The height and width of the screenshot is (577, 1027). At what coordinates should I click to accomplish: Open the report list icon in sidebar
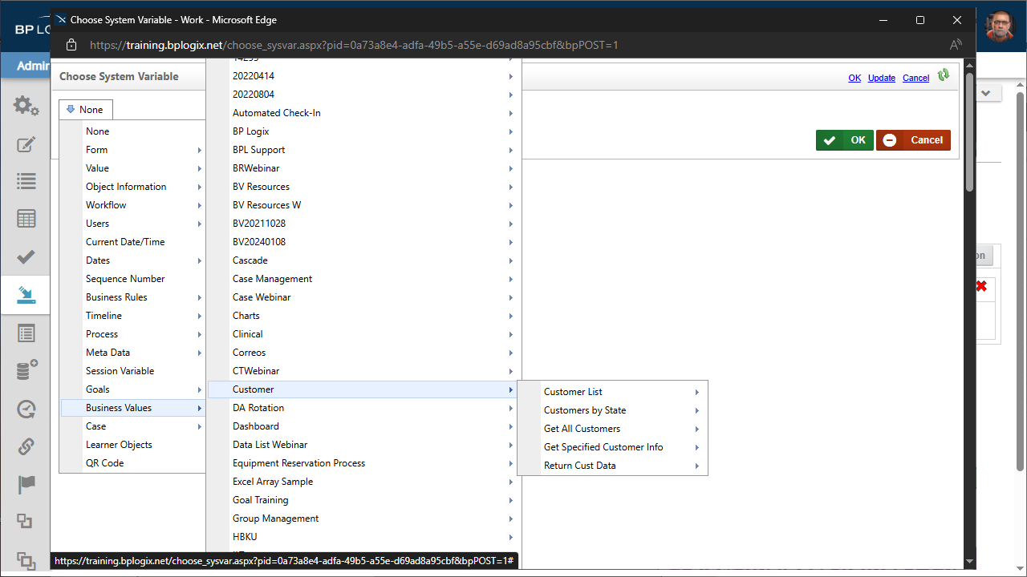(26, 333)
